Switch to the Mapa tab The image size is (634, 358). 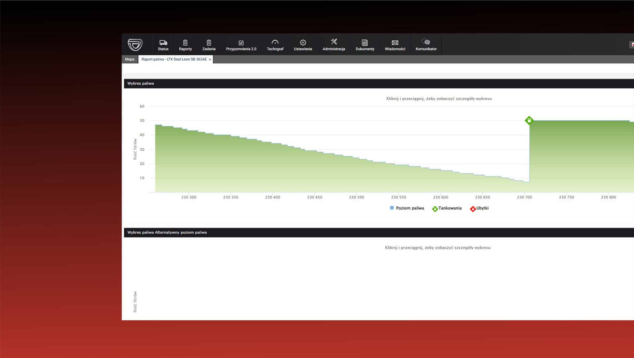[129, 59]
